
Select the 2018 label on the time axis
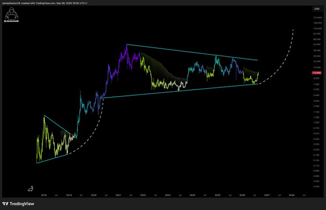click(44, 195)
